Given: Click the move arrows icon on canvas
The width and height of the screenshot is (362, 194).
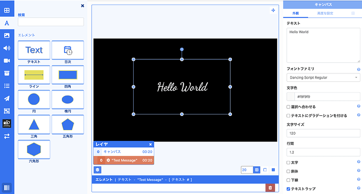Looking at the screenshot, I should tap(273, 10).
